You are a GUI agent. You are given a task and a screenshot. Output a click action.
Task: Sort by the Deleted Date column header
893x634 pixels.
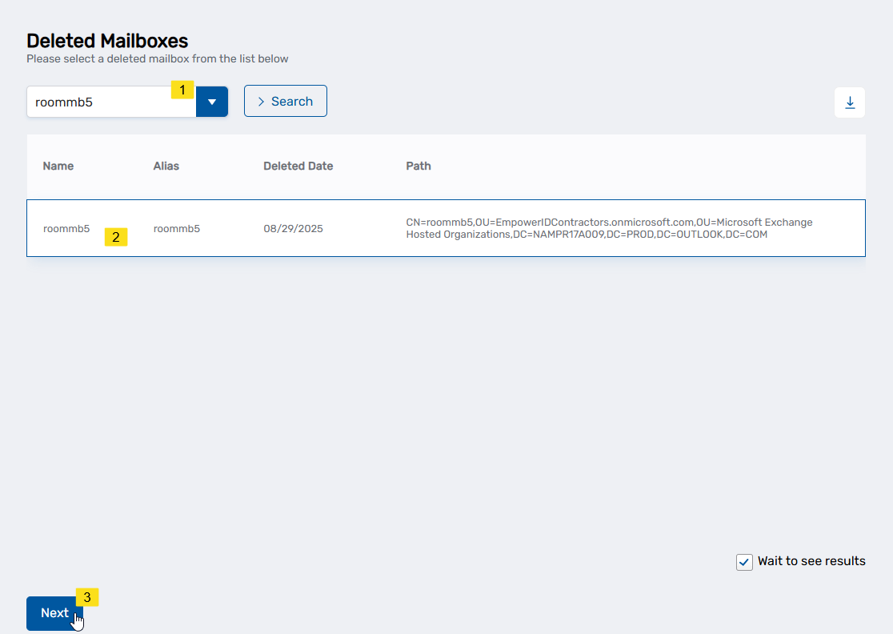click(x=298, y=167)
